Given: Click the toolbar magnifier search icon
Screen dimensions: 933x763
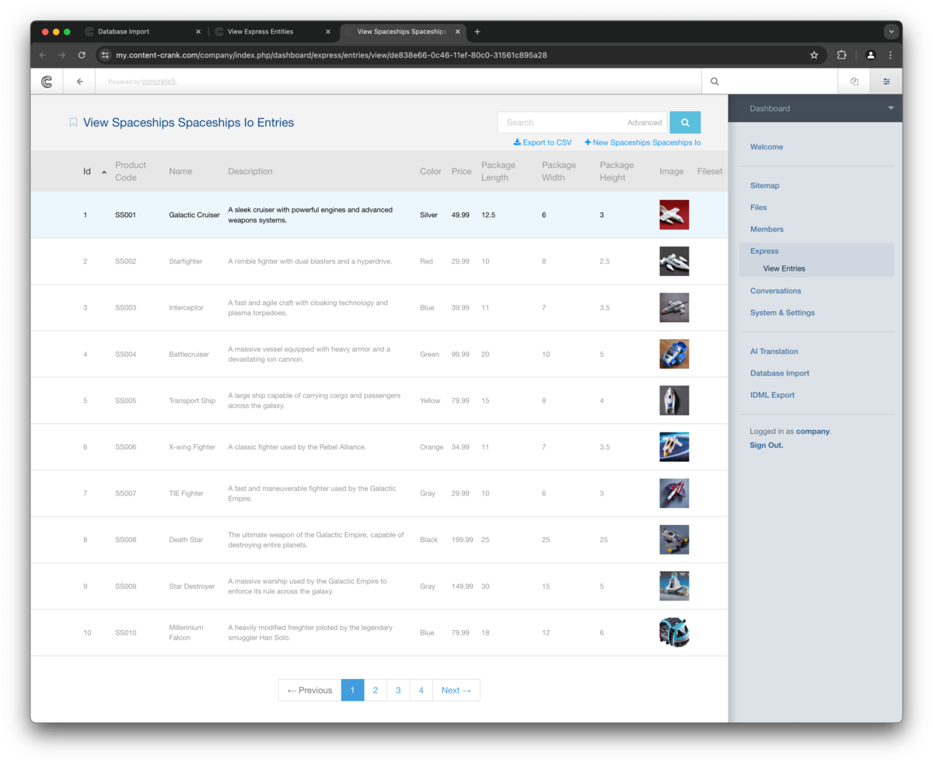Looking at the screenshot, I should pyautogui.click(x=715, y=81).
